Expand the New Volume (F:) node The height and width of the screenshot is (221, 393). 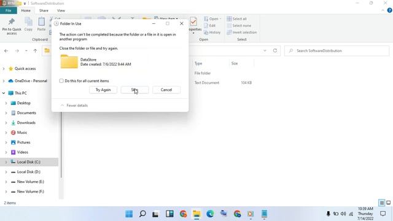click(x=6, y=192)
